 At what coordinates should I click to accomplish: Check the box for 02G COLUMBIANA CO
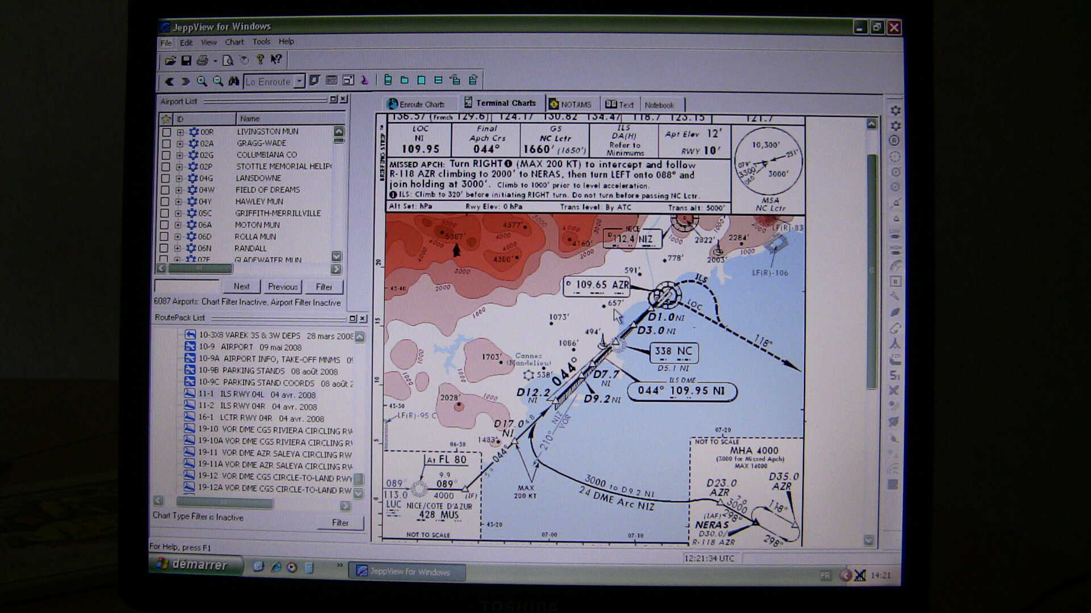(166, 155)
